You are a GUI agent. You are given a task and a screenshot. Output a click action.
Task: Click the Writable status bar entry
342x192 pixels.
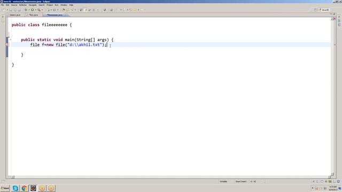click(x=223, y=181)
